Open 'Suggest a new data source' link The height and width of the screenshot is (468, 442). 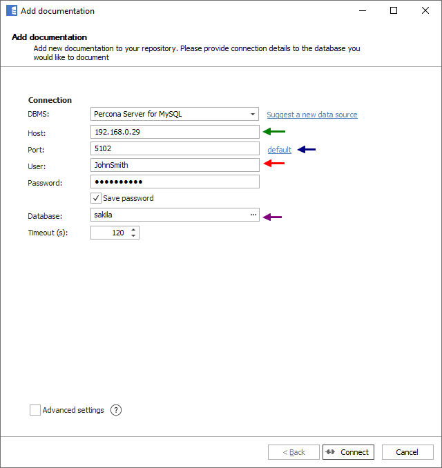(311, 115)
